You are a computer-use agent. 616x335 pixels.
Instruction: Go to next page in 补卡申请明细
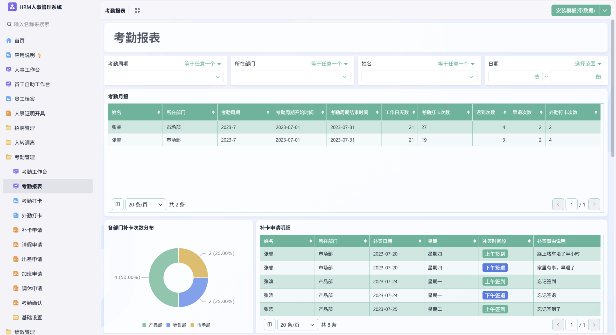(594, 325)
